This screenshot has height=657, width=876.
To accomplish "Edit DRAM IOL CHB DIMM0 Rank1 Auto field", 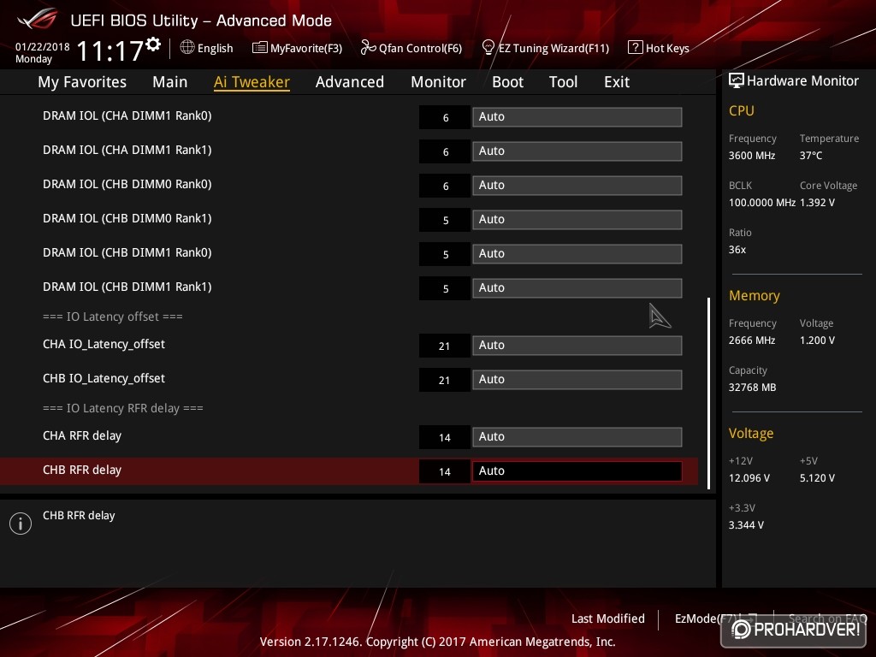I will (577, 219).
